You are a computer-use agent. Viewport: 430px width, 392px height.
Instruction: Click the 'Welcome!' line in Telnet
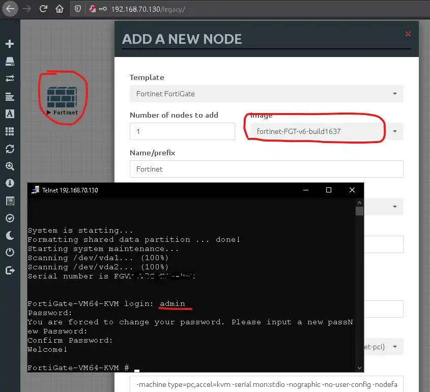[47, 349]
